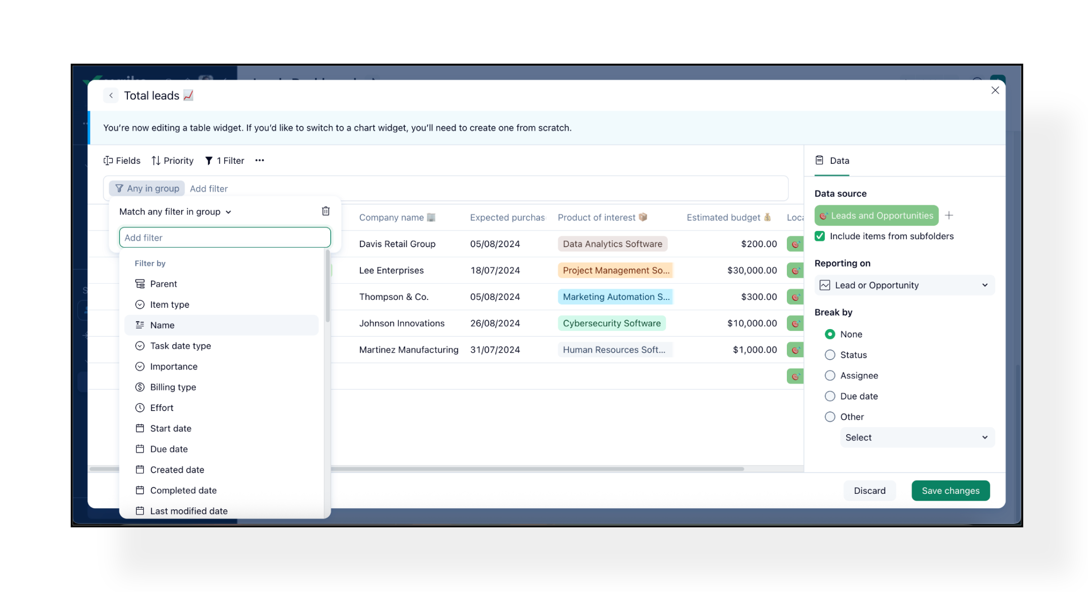Expand the Match any filter in group dropdown
1088x592 pixels.
pyautogui.click(x=175, y=212)
